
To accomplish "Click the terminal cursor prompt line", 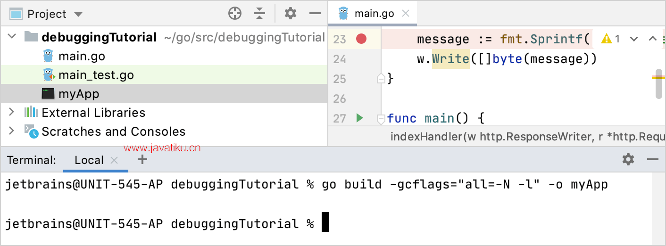I will pos(167,223).
